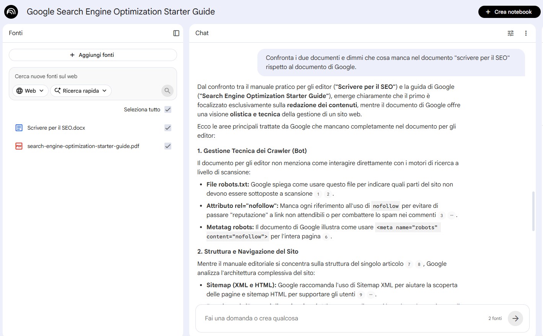Click the File robots.txt bold text
This screenshot has width=543, height=336.
click(228, 185)
